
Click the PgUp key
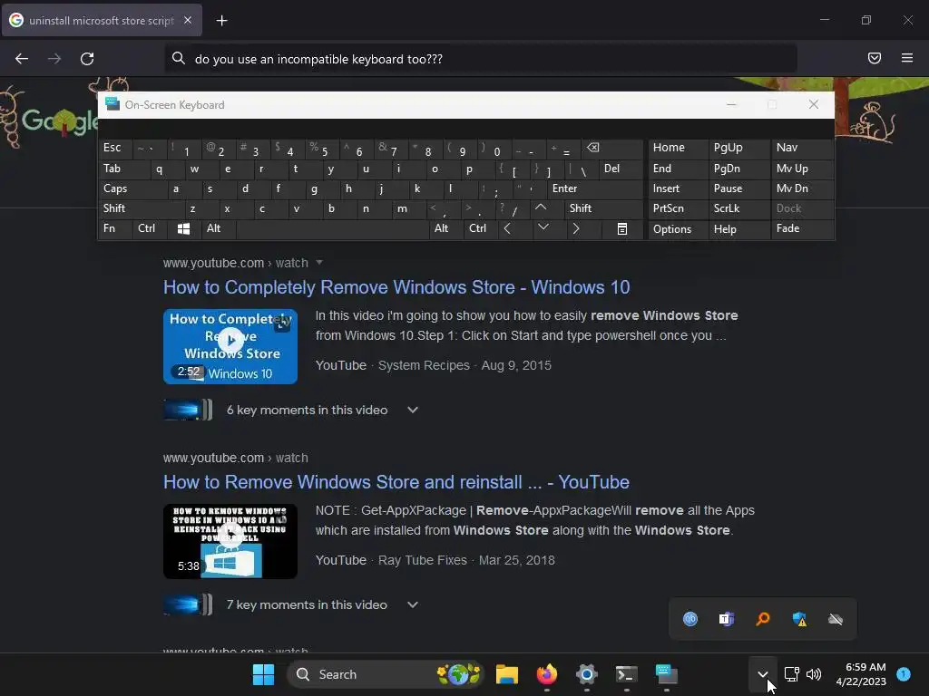(x=739, y=148)
